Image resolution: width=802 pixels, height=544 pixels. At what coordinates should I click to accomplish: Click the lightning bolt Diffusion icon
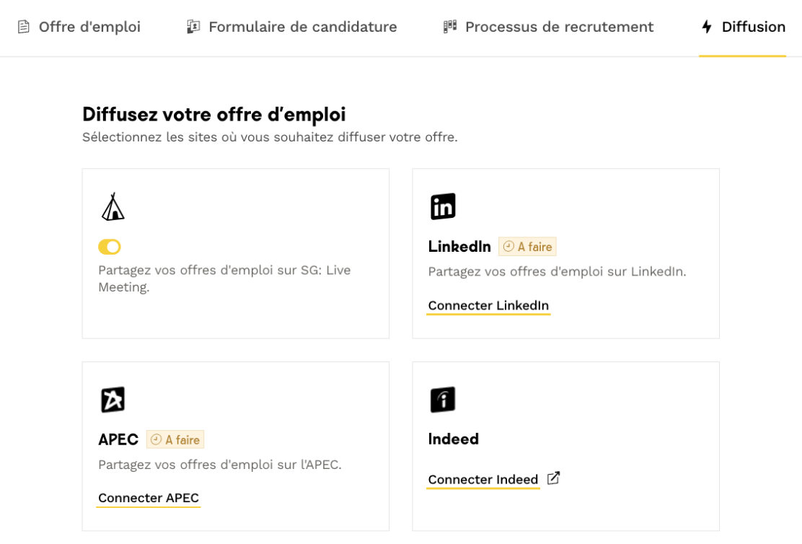point(707,27)
